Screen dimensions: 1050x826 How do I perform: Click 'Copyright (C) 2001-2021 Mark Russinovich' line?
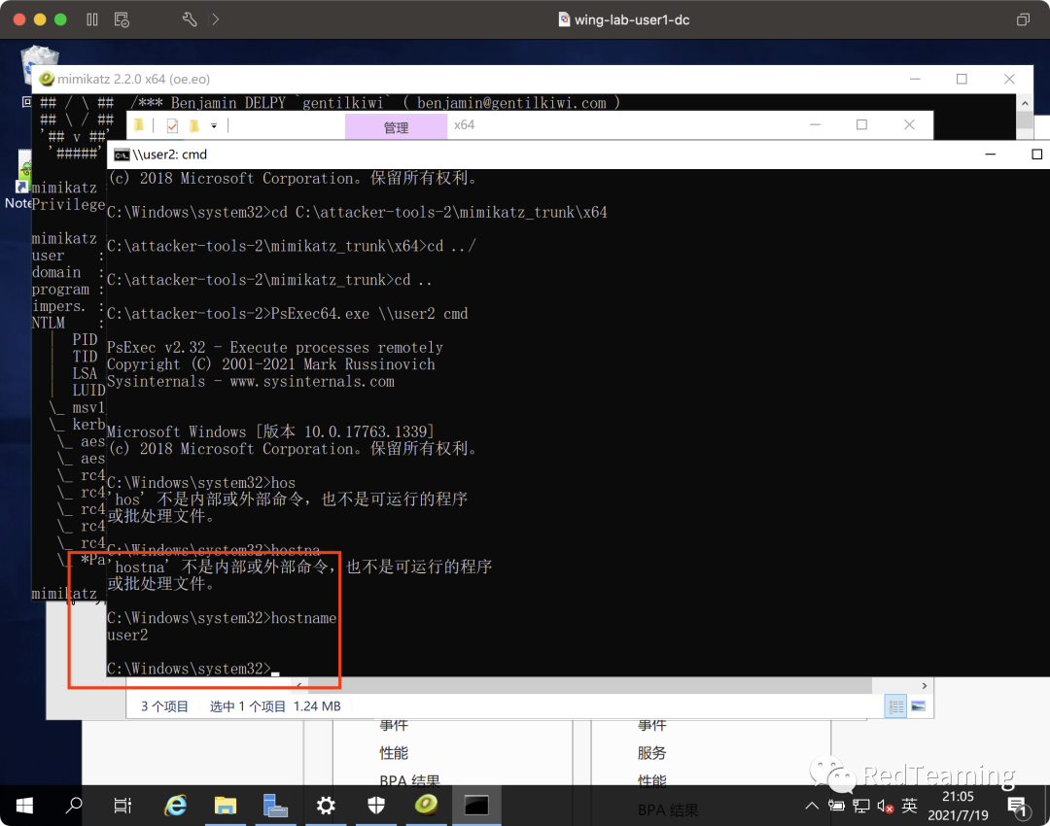(270, 364)
